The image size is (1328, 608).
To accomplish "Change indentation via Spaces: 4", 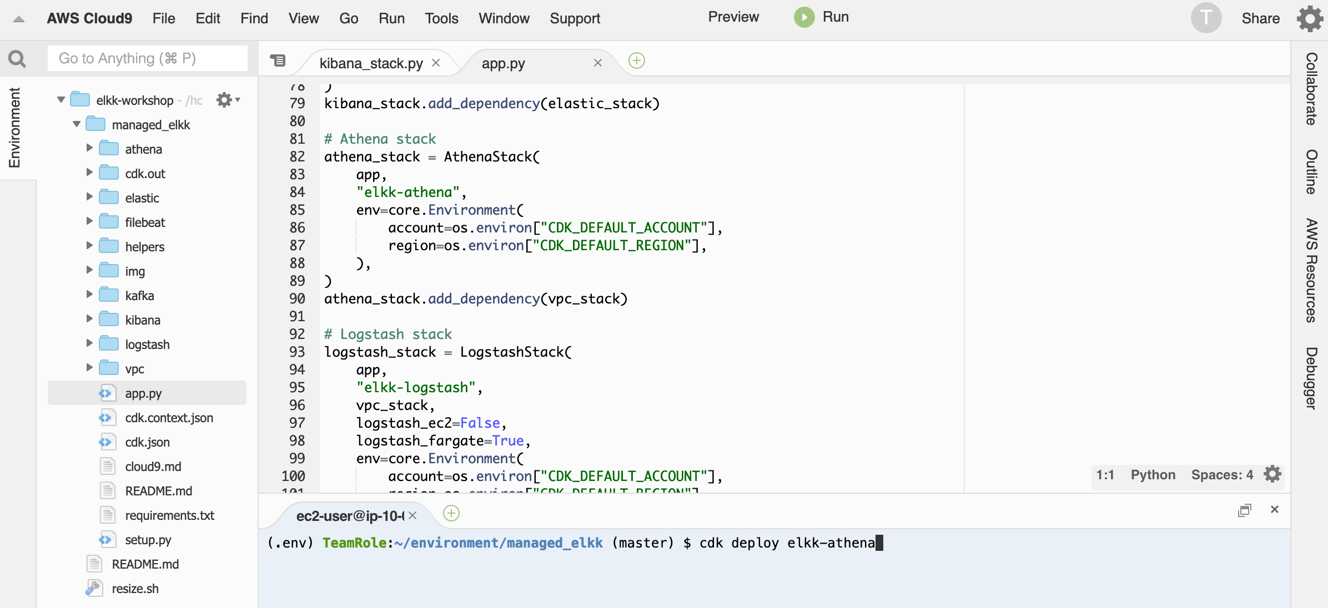I will click(x=1222, y=475).
